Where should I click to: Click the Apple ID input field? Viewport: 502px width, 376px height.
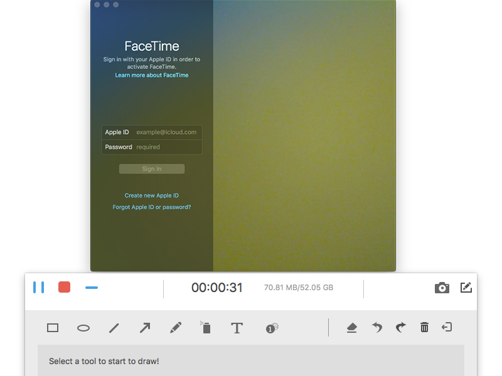pos(167,132)
